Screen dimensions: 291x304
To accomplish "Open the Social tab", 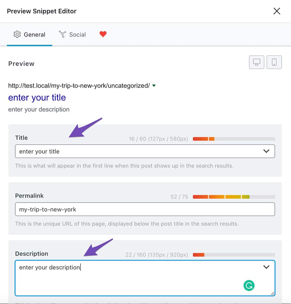I will [72, 34].
